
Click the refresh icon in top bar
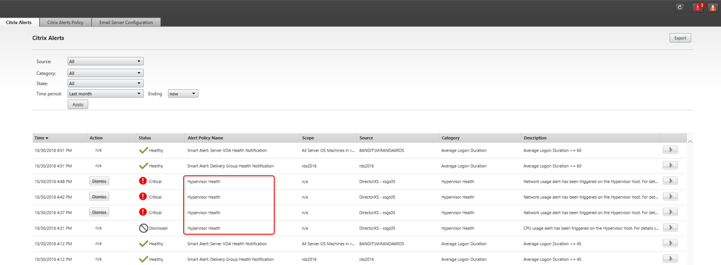(x=679, y=8)
